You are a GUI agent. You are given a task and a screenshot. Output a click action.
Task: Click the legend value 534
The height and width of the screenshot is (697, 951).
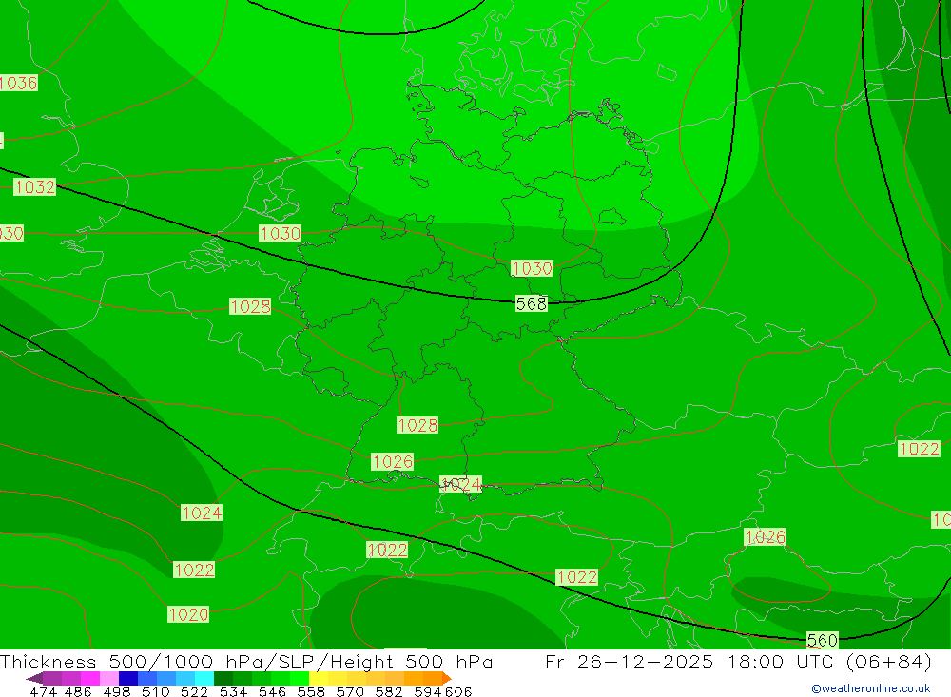(x=234, y=692)
